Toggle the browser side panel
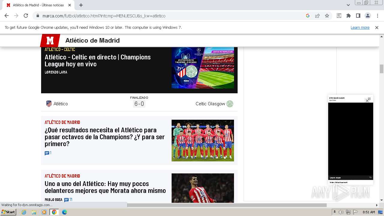This screenshot has width=384, height=216. [358, 16]
